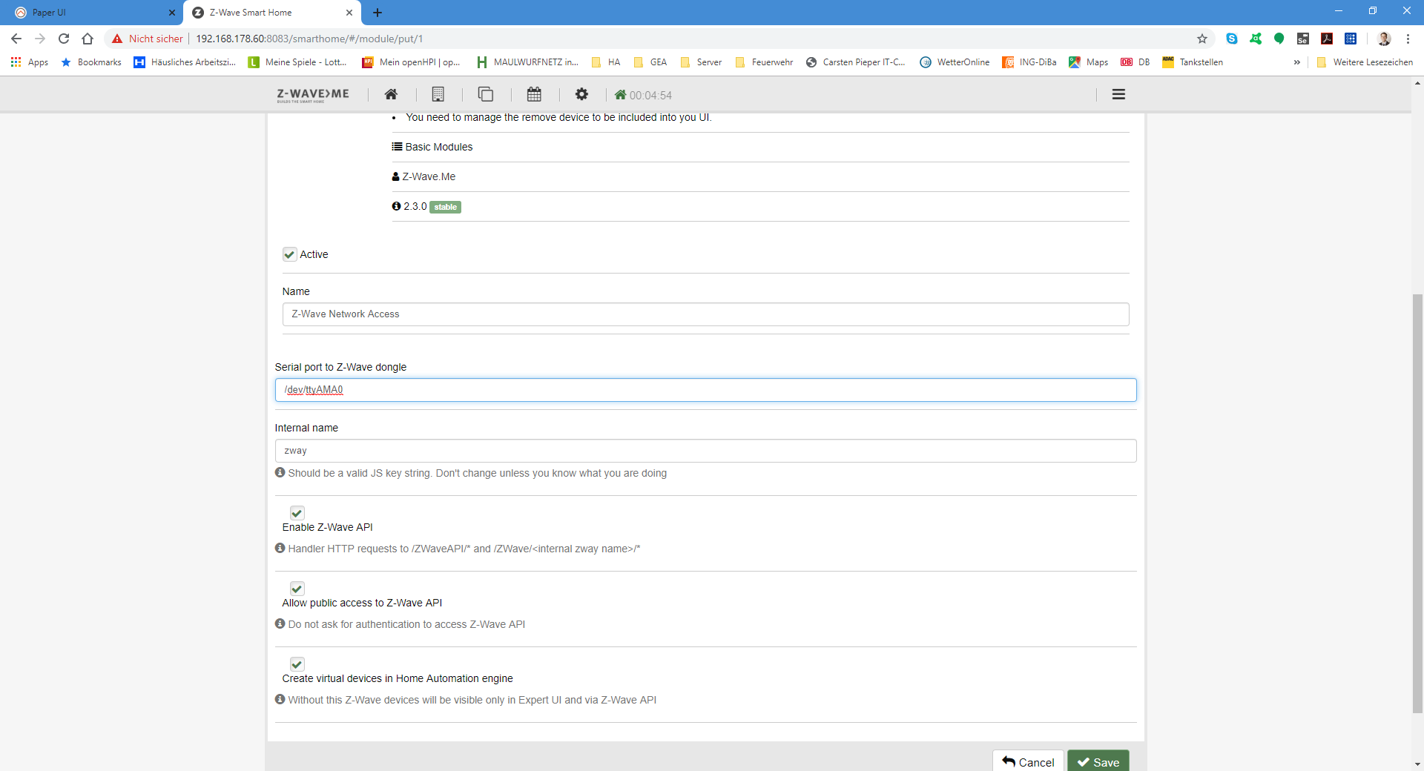Open the Maps bookmark

click(x=1088, y=62)
